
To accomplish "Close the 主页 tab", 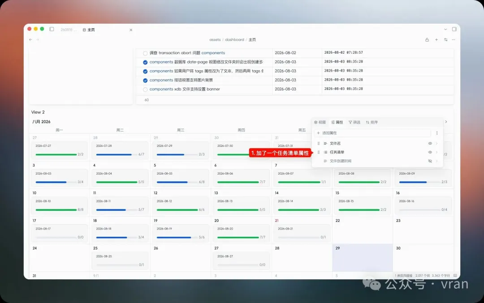I will pyautogui.click(x=131, y=30).
